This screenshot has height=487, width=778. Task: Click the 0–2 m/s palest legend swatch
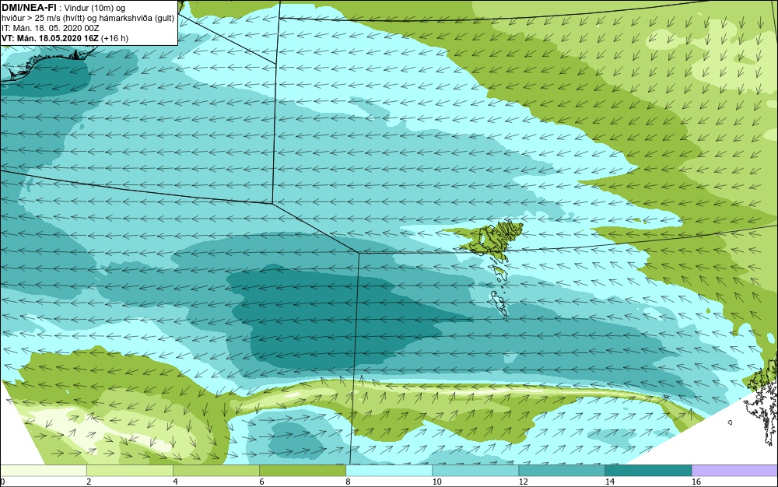44,470
